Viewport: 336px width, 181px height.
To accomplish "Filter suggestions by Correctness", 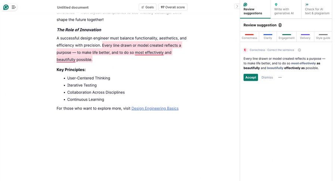I will click(x=249, y=37).
